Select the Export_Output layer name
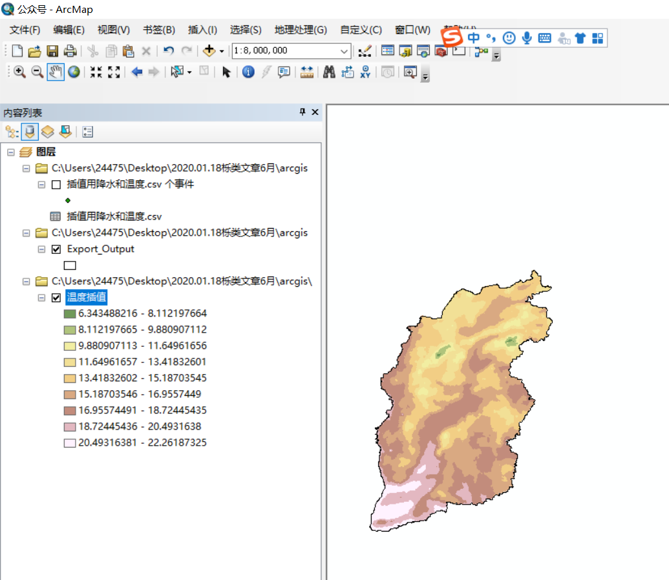This screenshot has width=669, height=580. click(101, 249)
